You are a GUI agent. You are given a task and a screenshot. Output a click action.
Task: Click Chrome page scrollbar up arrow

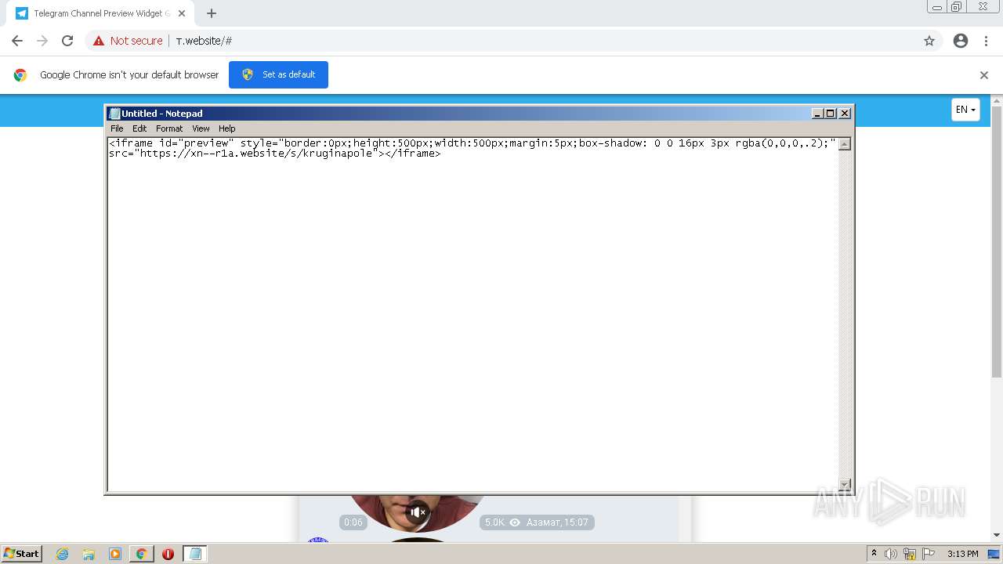(997, 101)
